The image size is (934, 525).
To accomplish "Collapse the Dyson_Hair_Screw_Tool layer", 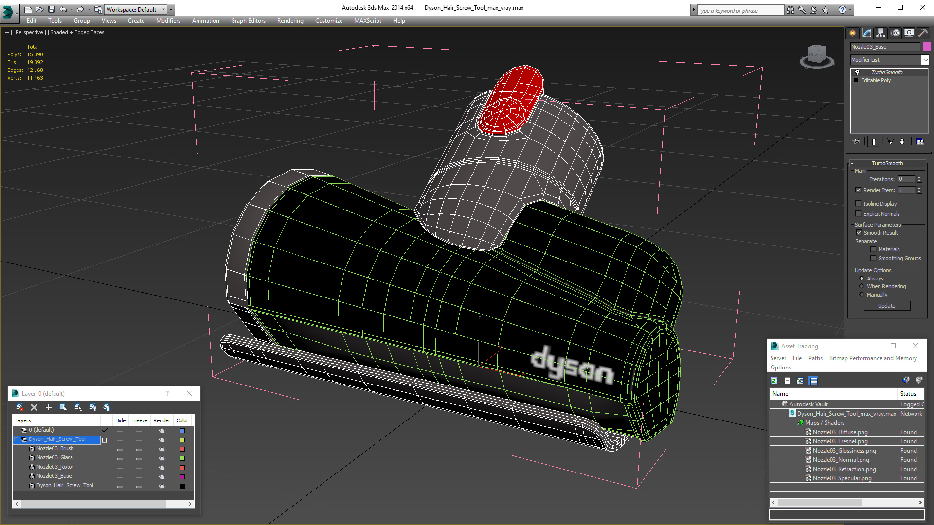I will 16,439.
